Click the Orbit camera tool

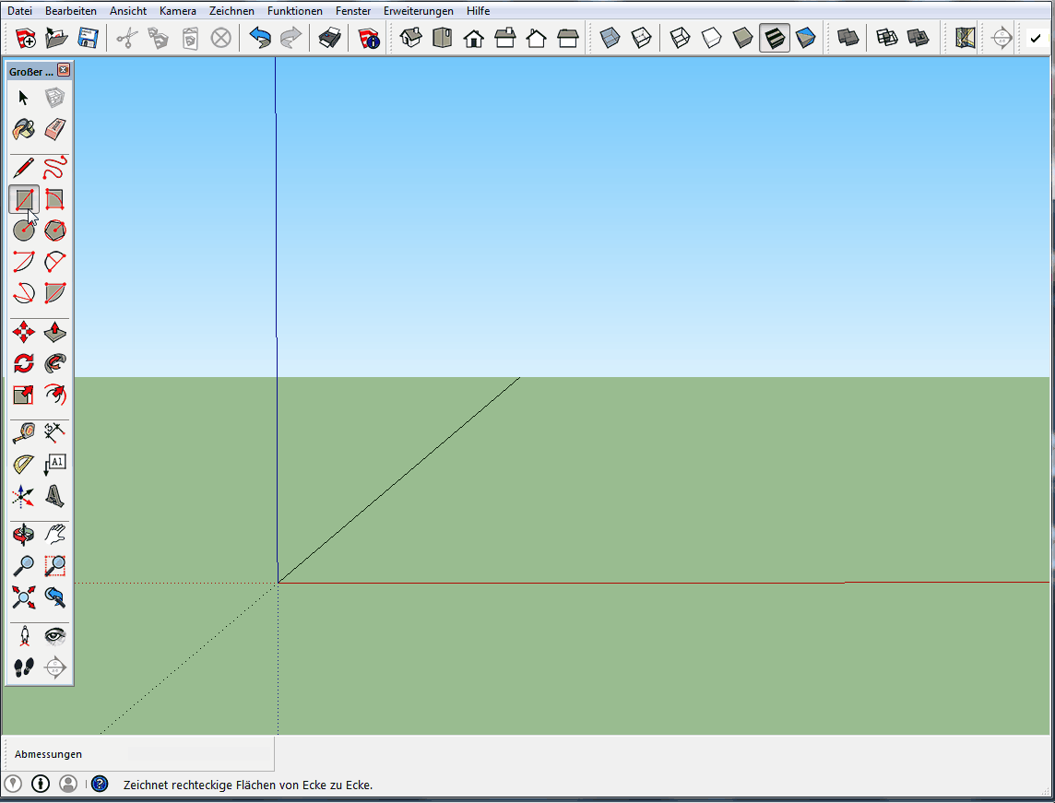24,534
